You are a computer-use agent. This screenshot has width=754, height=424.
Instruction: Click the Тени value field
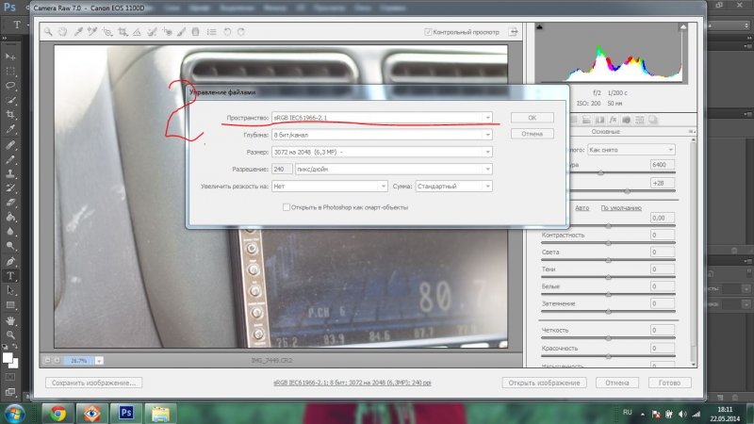pos(663,269)
